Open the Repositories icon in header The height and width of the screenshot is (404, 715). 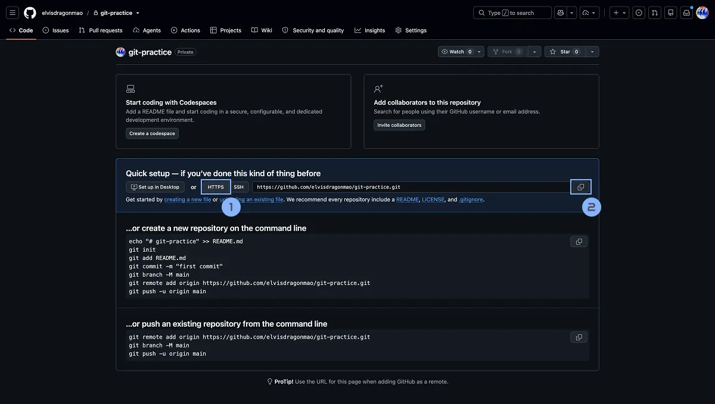671,12
